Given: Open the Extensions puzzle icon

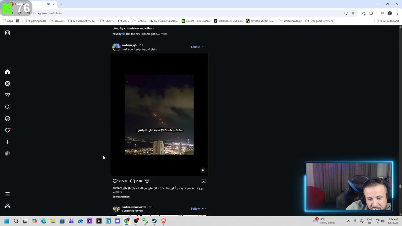Looking at the screenshot, I should point(371,13).
